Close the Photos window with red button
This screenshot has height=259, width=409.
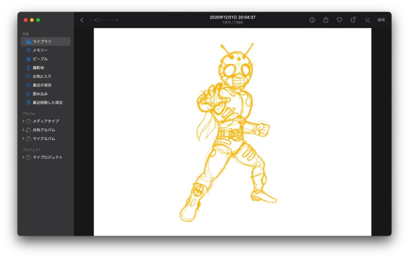tap(26, 20)
